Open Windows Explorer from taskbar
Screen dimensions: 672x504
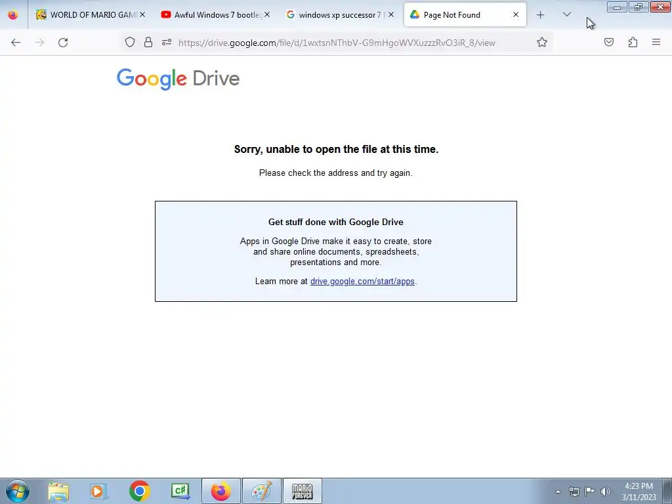pos(58,491)
